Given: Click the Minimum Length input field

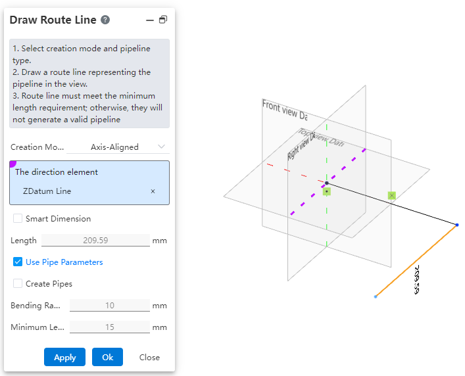Looking at the screenshot, I should click(109, 327).
